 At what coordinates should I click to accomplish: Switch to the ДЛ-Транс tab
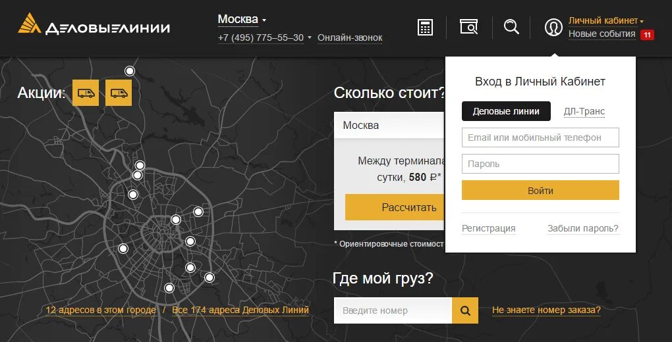coord(584,111)
